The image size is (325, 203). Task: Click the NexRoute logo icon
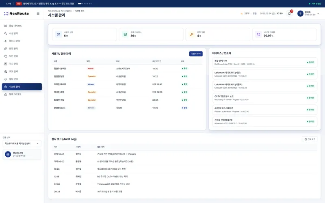click(x=6, y=13)
